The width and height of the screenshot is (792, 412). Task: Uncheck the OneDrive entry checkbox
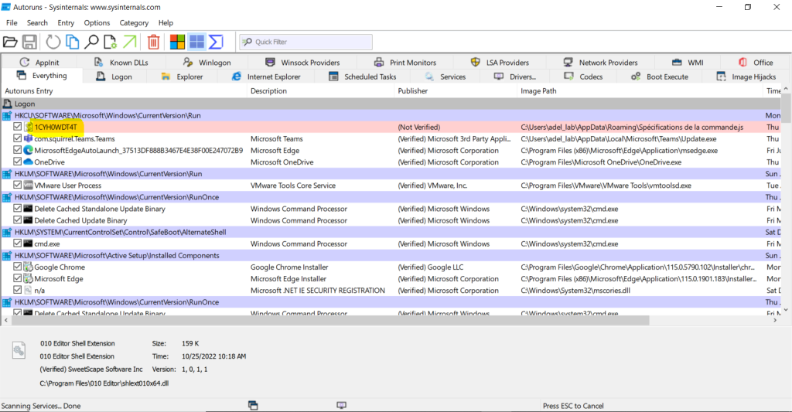pyautogui.click(x=18, y=162)
